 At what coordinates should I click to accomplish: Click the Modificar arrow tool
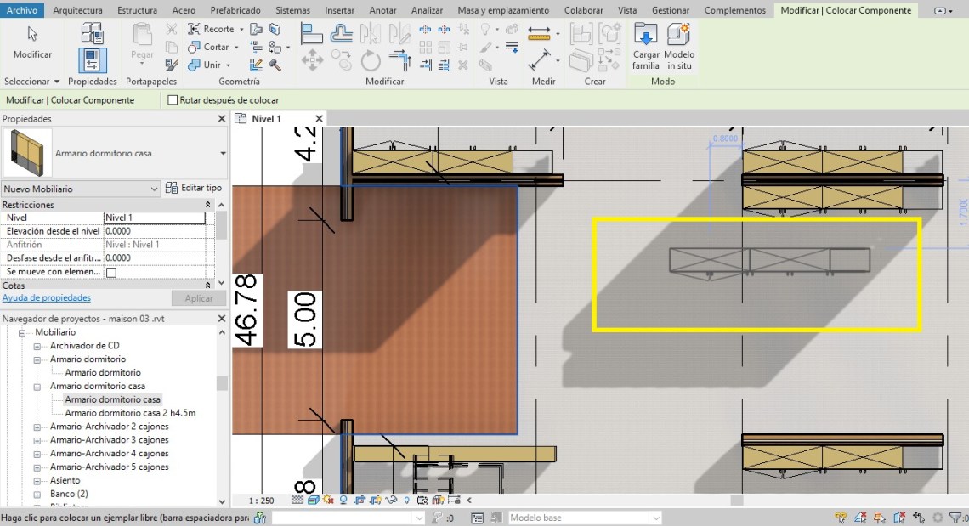point(32,35)
